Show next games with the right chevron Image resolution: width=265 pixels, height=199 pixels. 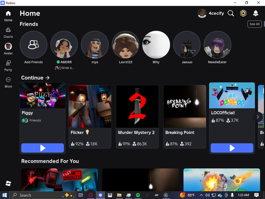tap(258, 117)
